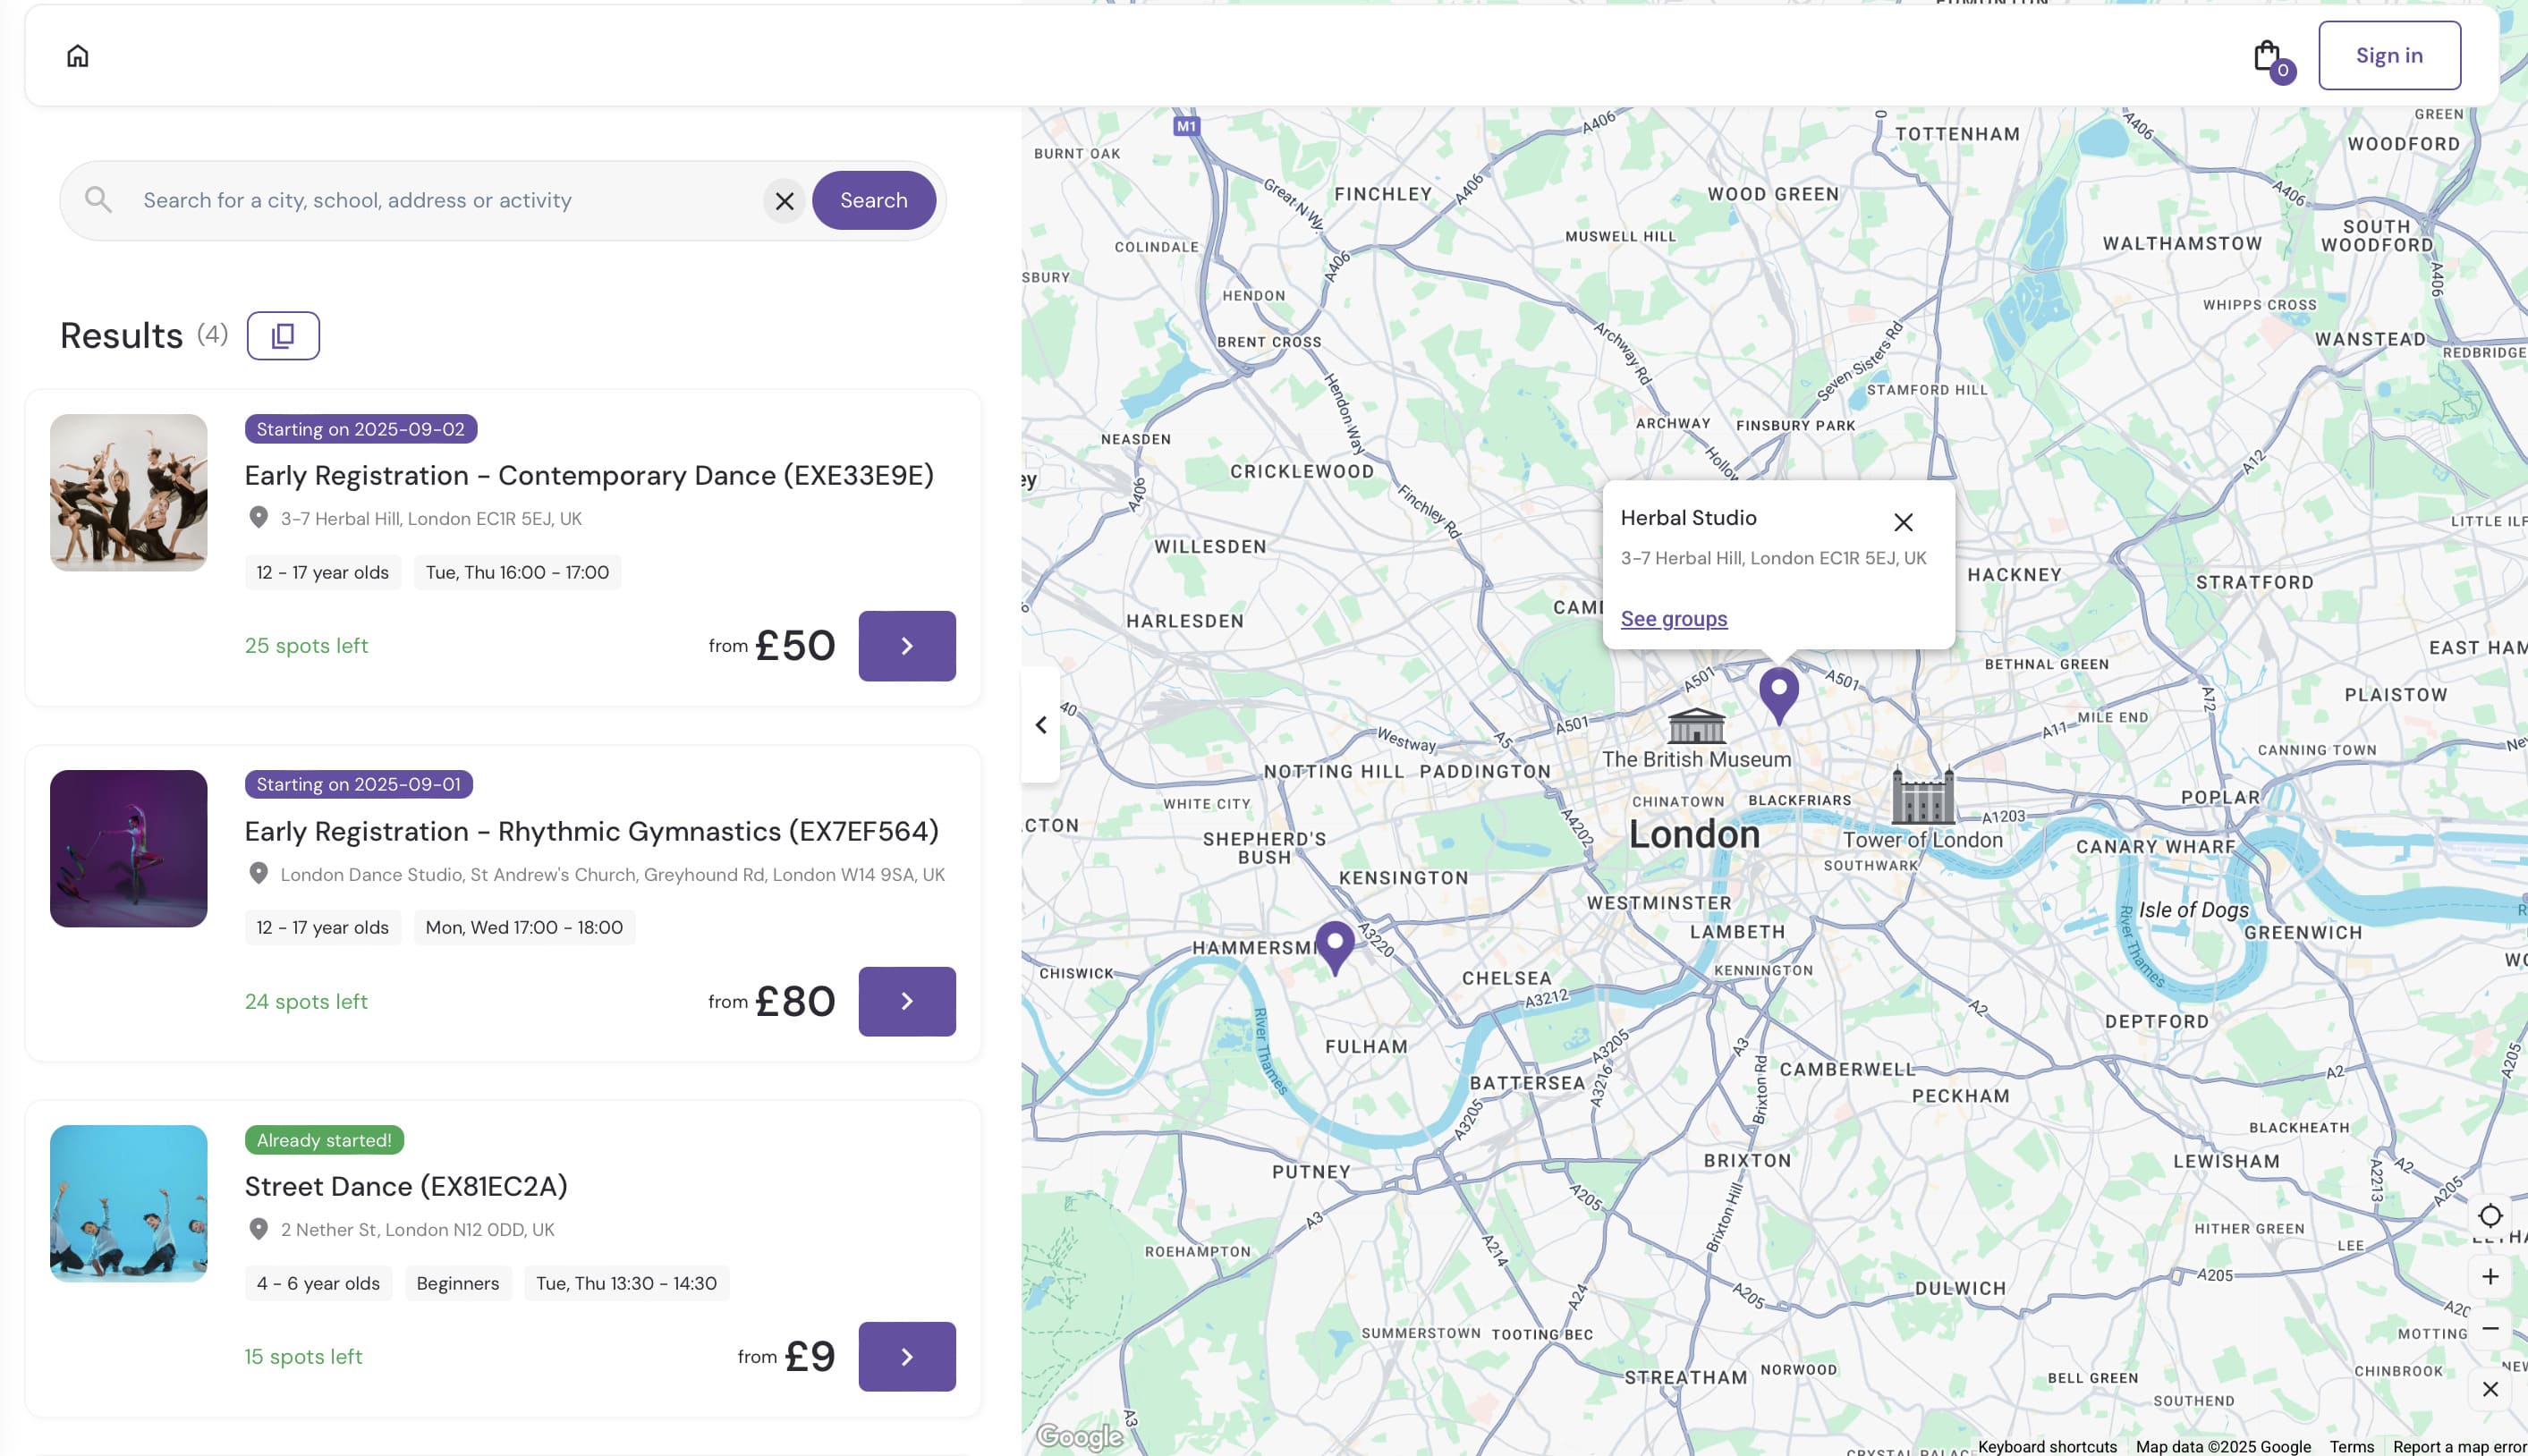Image resolution: width=2528 pixels, height=1456 pixels.
Task: Go to Contemporary Dance £50 arrow button
Action: pyautogui.click(x=907, y=646)
